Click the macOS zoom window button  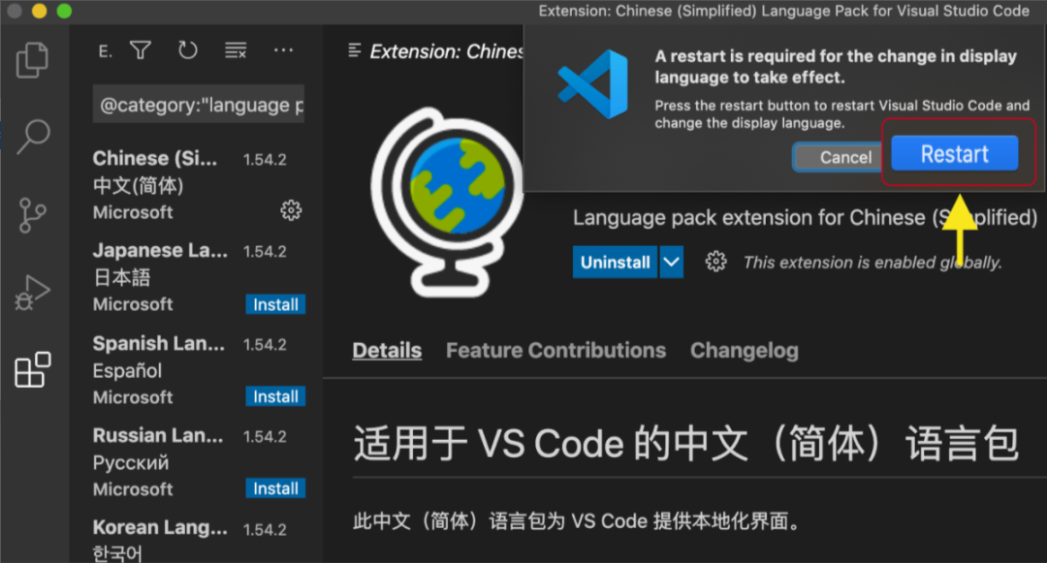point(64,11)
